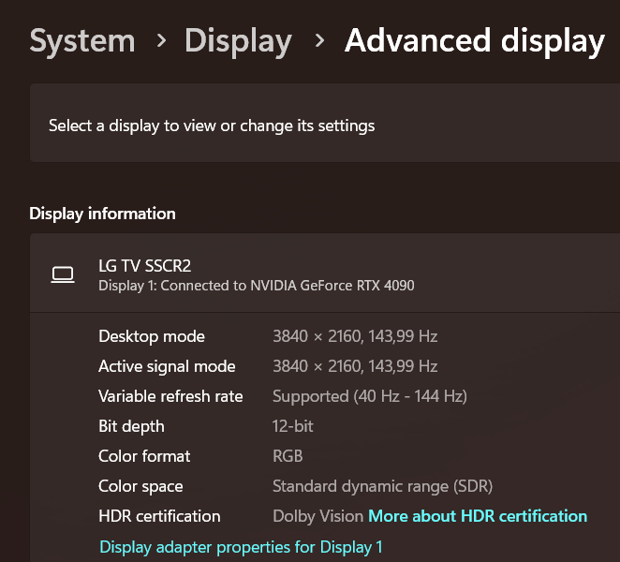
Task: Click 'Standard dynamic range (SDR)' value
Action: pos(382,486)
